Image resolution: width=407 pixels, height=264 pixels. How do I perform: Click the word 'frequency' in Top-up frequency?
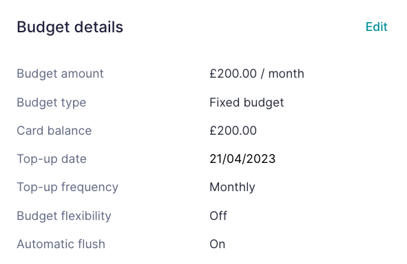[90, 188]
